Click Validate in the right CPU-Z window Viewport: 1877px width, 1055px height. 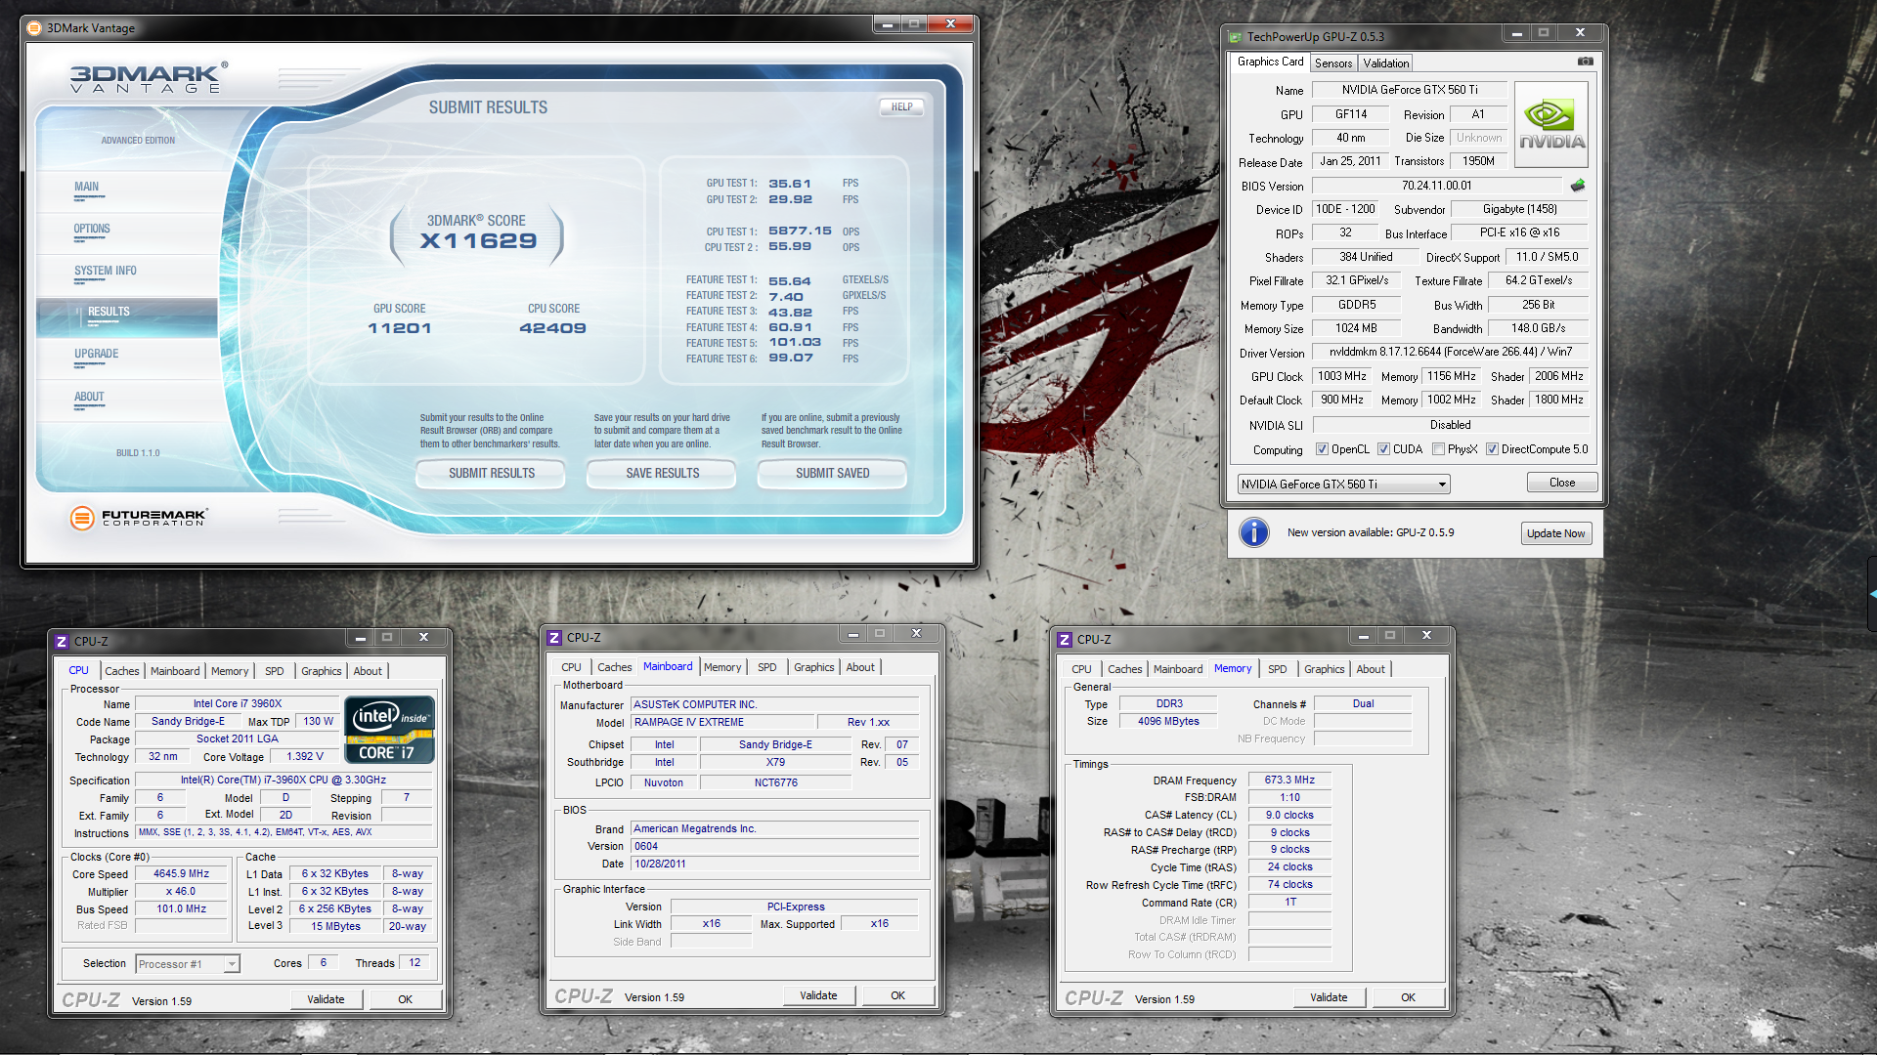point(1329,997)
